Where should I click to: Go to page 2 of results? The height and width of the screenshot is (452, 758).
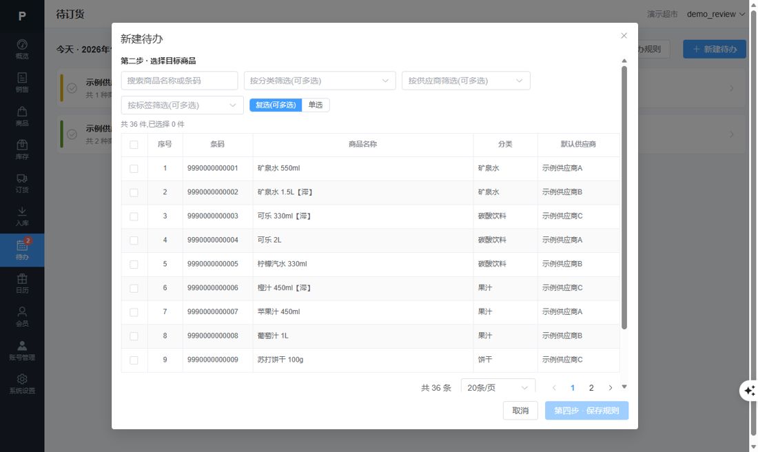click(x=591, y=388)
